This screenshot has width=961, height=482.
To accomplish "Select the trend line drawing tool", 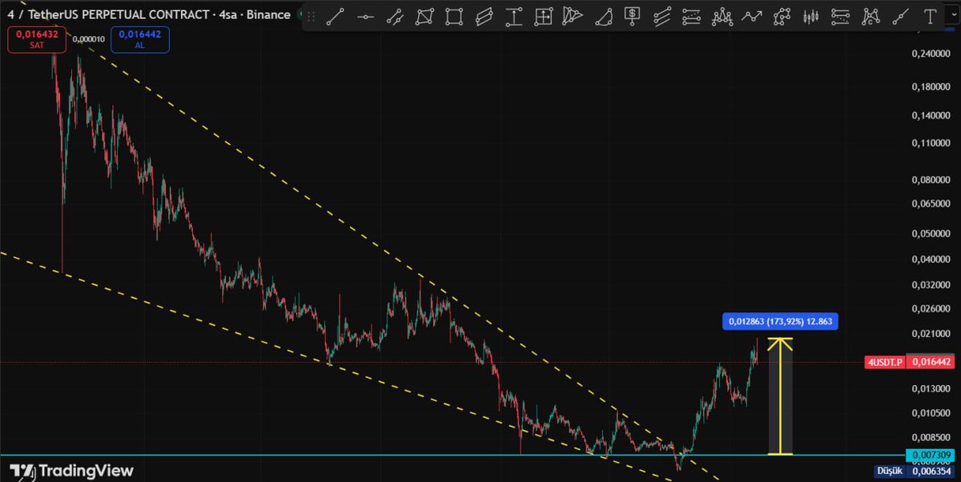I will click(336, 16).
